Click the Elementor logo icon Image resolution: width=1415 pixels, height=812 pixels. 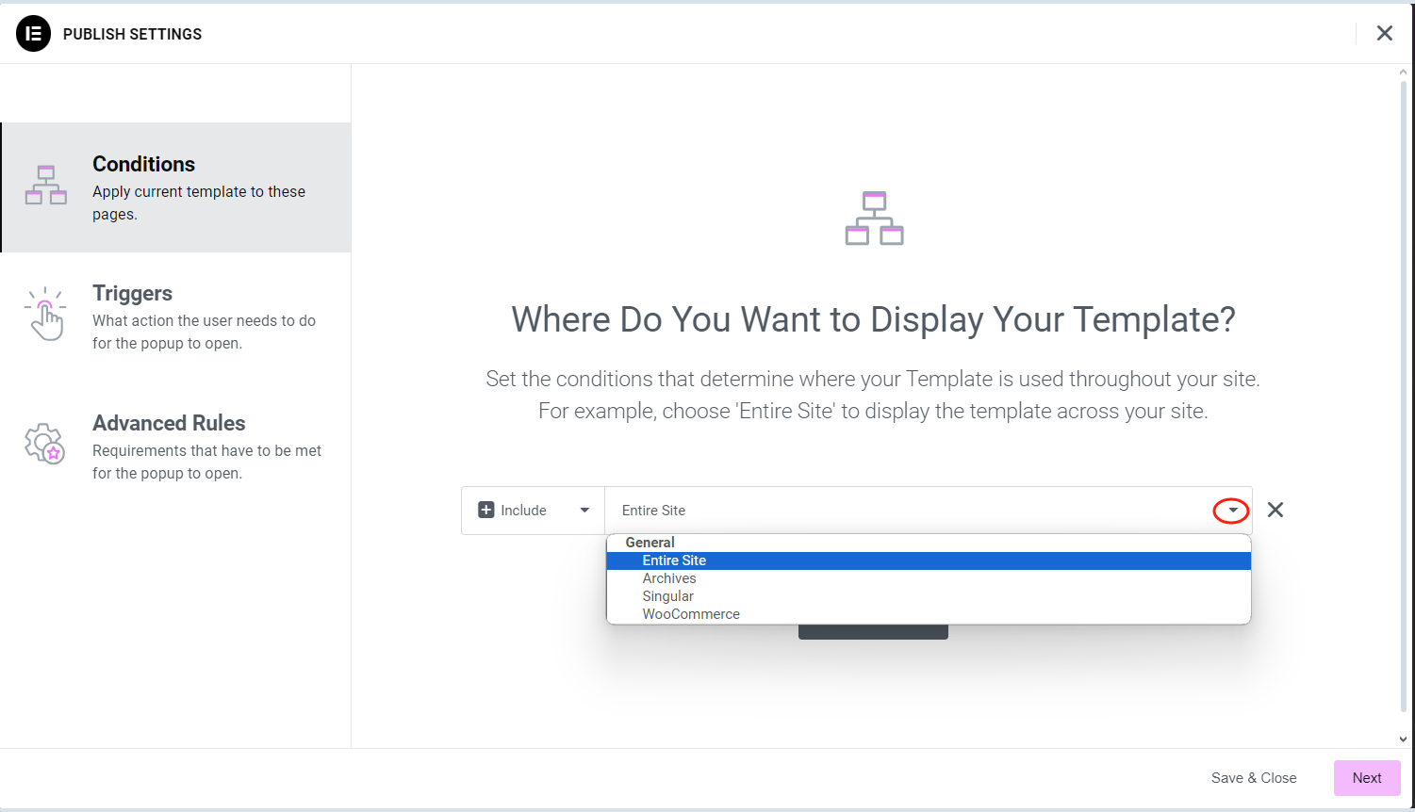(33, 34)
